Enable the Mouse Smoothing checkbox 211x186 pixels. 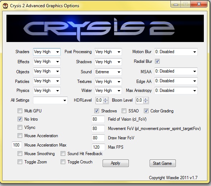[x=20, y=154]
